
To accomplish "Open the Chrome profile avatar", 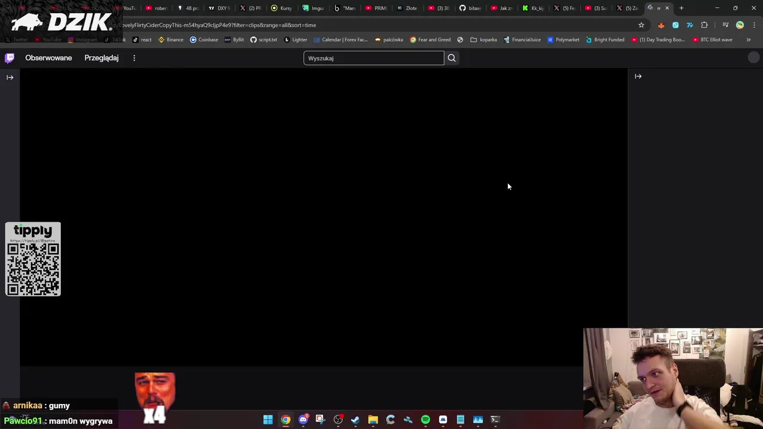I will point(740,25).
